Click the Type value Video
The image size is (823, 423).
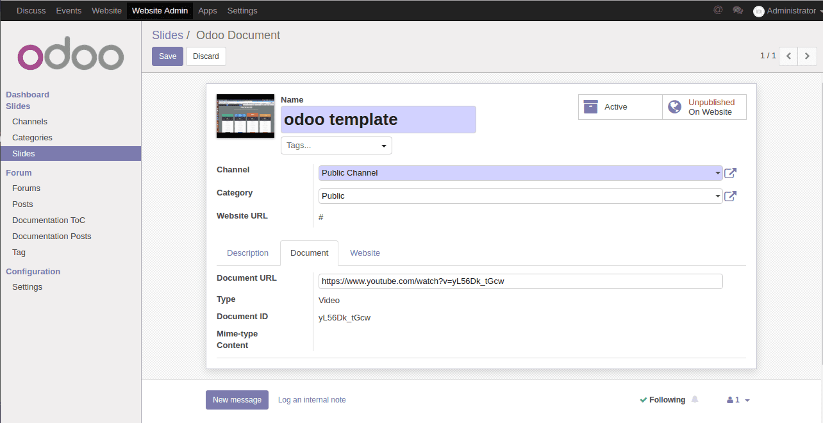coord(329,301)
